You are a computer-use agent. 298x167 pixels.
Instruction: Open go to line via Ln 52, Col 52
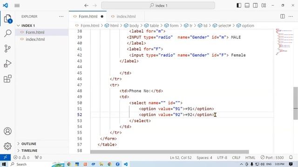181,158
